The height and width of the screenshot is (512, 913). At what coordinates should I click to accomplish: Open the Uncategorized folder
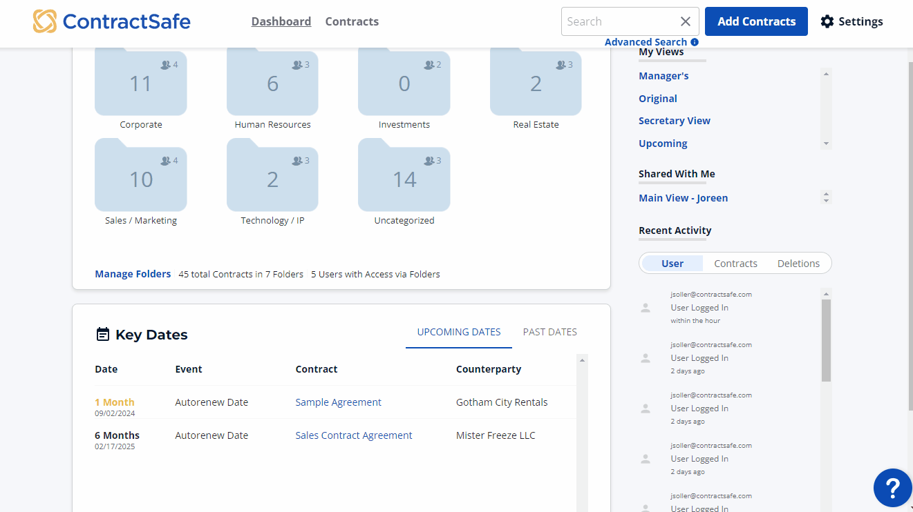tap(404, 179)
